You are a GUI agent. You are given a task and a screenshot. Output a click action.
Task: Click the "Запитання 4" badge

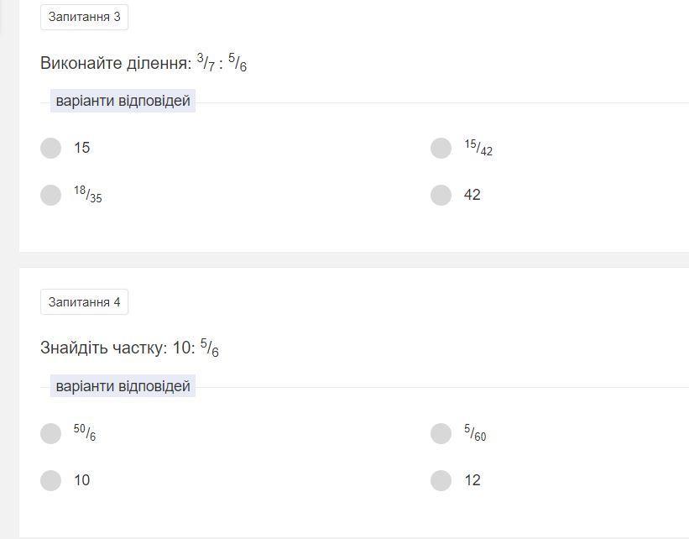84,302
